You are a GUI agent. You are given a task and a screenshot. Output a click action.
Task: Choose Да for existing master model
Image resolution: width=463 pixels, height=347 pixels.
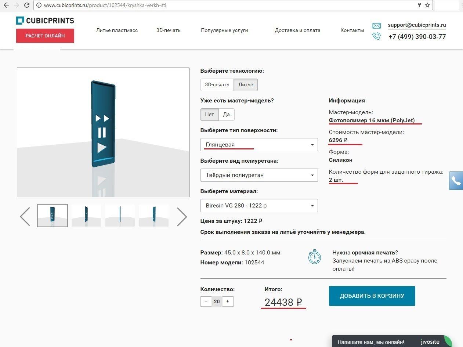click(227, 115)
